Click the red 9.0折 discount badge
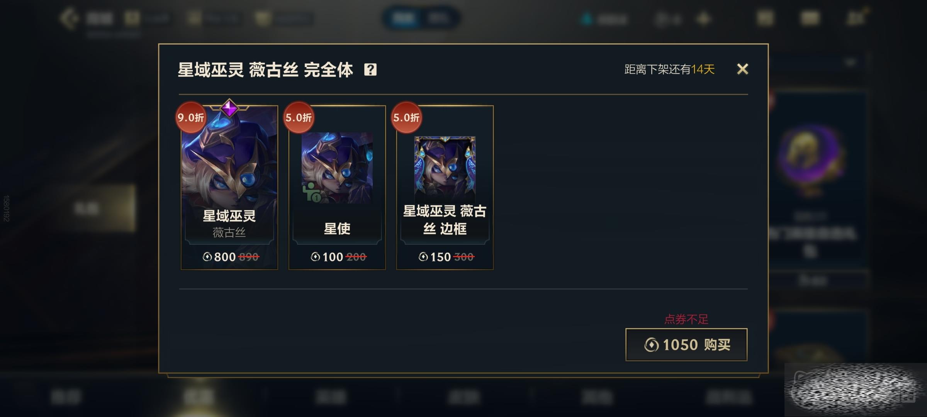Viewport: 927px width, 417px height. coord(191,117)
